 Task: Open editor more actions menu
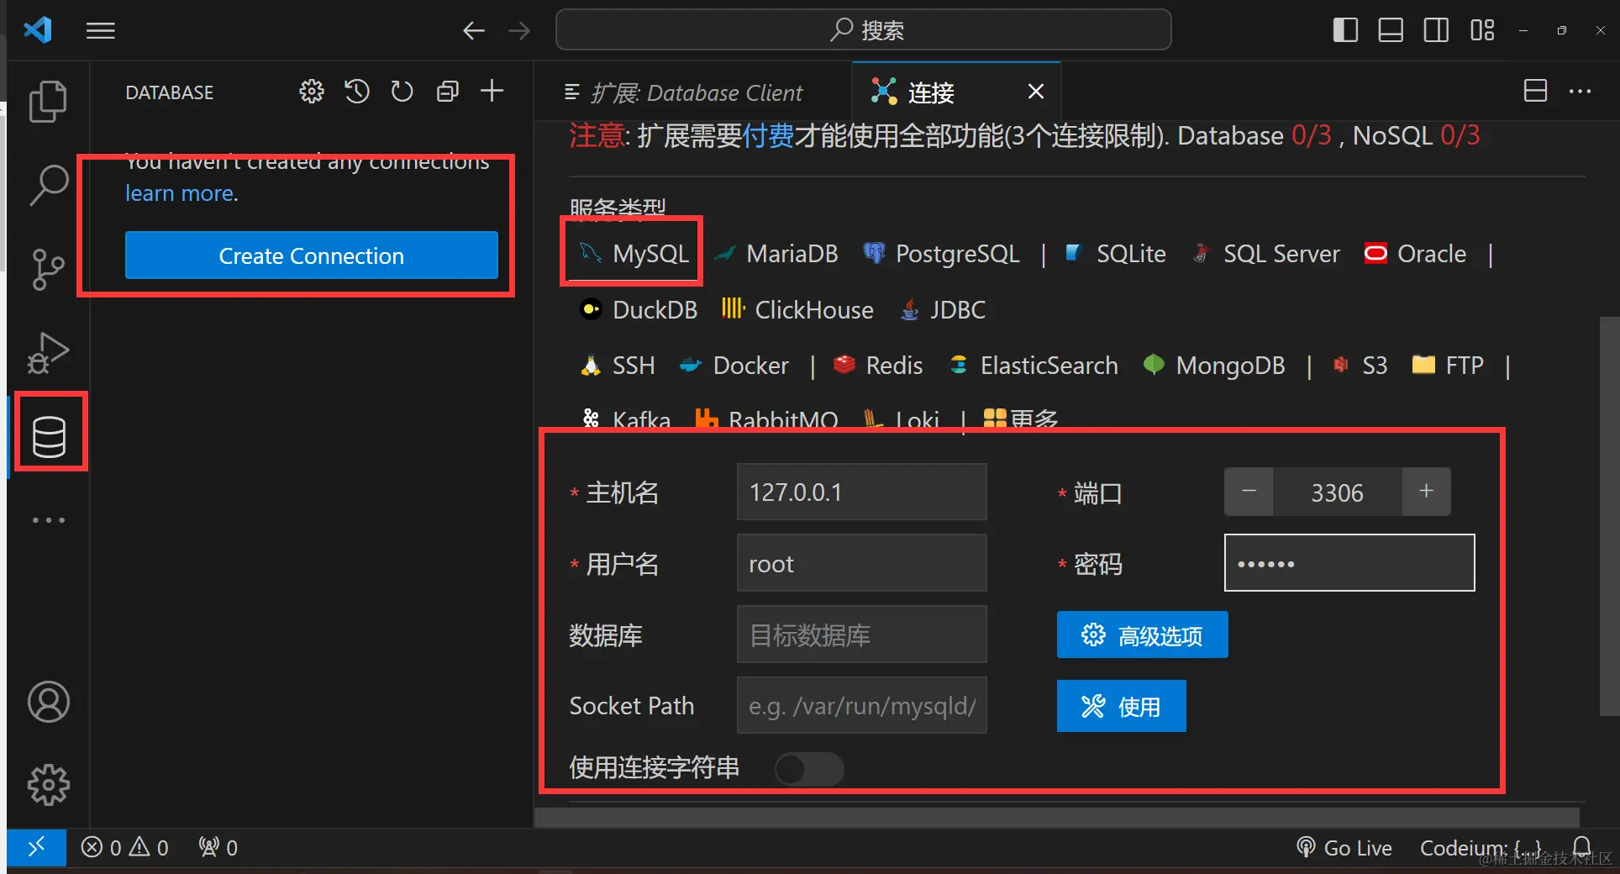pos(1581,91)
